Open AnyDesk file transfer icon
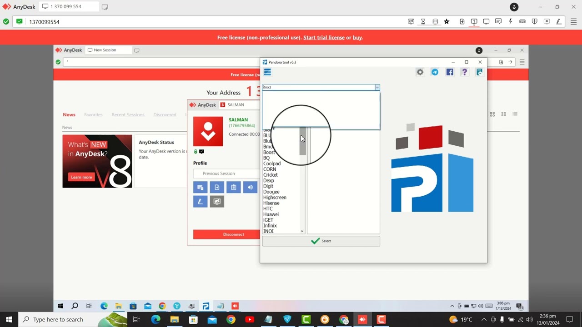This screenshot has width=582, height=327. (462, 21)
